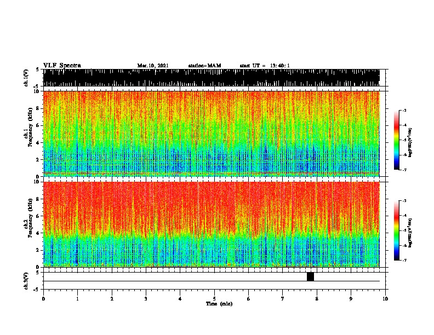Click the "10" frequency tick of the ch.1 spectrogram
The image size is (434, 335).
37,91
